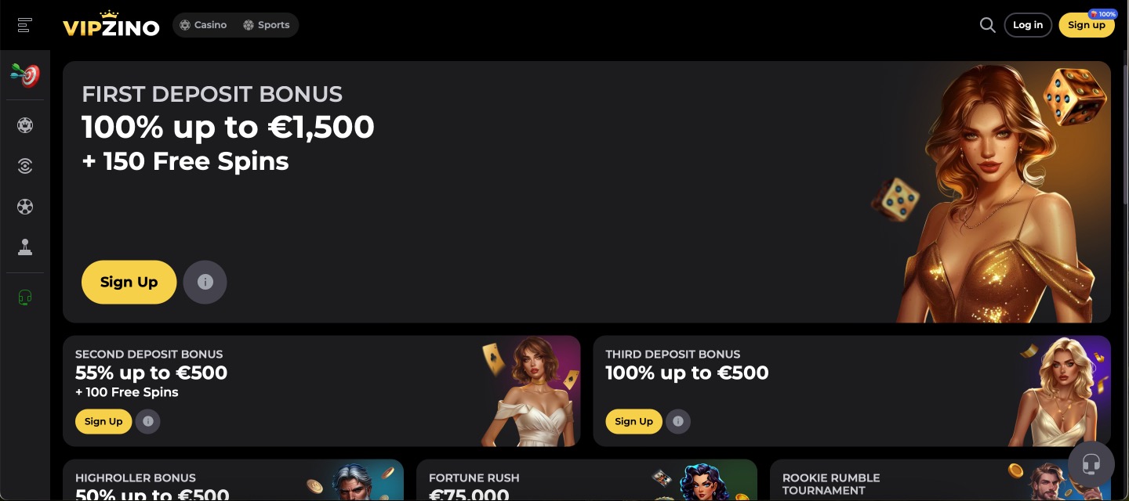Show third deposit bonus info icon

[x=678, y=421]
